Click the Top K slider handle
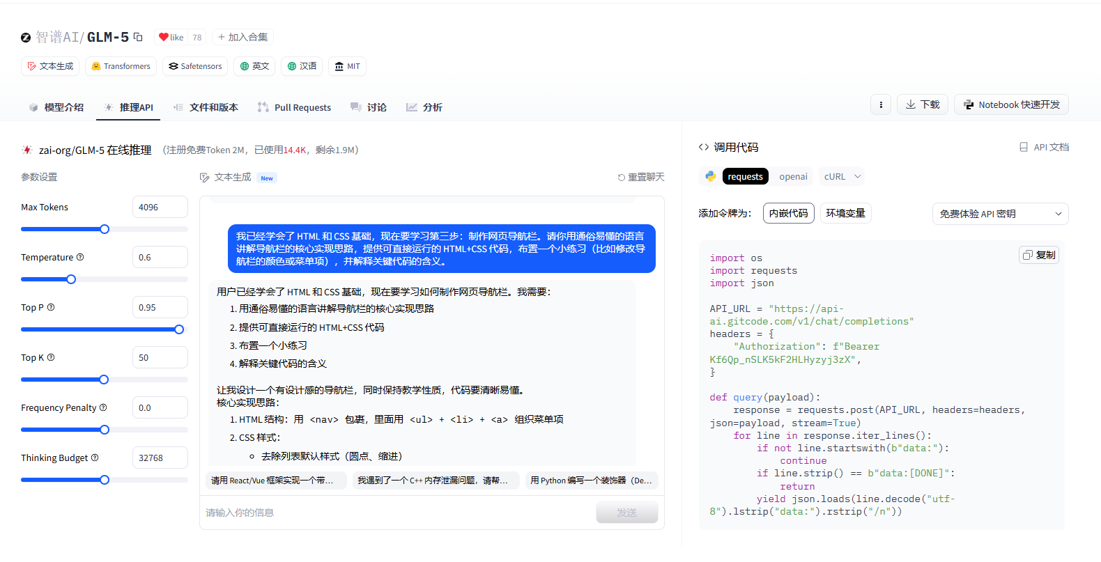 pos(104,380)
